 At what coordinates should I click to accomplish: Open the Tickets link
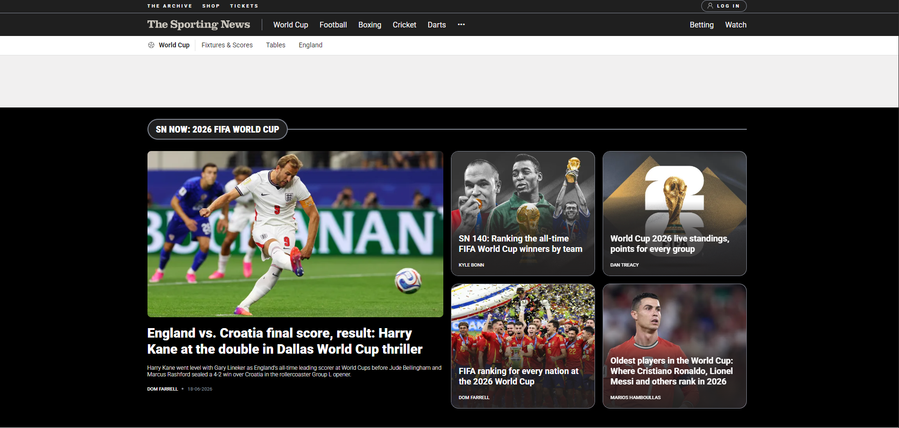pos(244,6)
